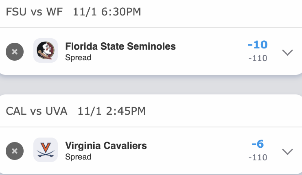Click the -110 odds under -10

(258, 58)
